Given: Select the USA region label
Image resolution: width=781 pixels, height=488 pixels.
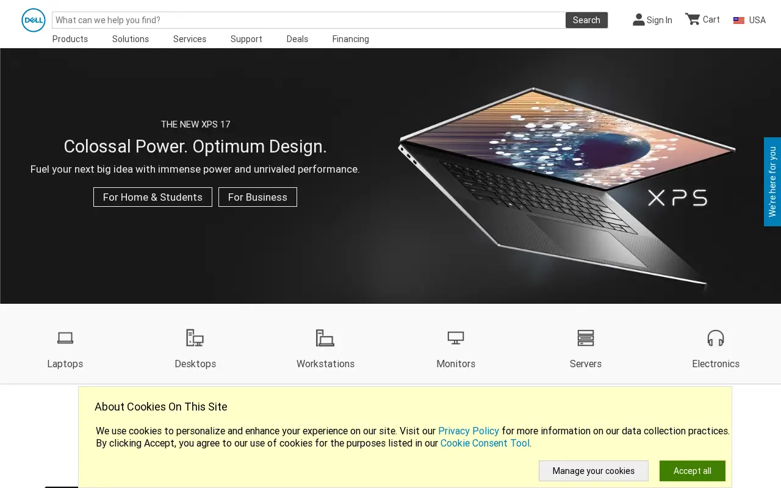Looking at the screenshot, I should [x=757, y=20].
